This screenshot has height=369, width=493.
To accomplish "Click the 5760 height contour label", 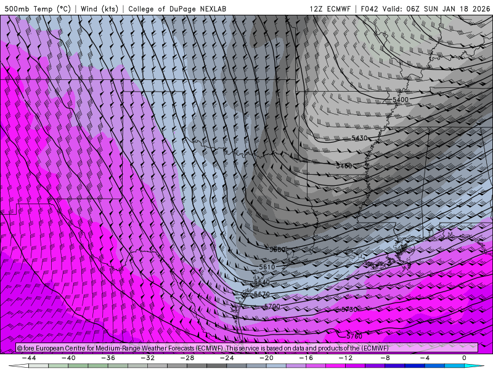I will 354,336.
